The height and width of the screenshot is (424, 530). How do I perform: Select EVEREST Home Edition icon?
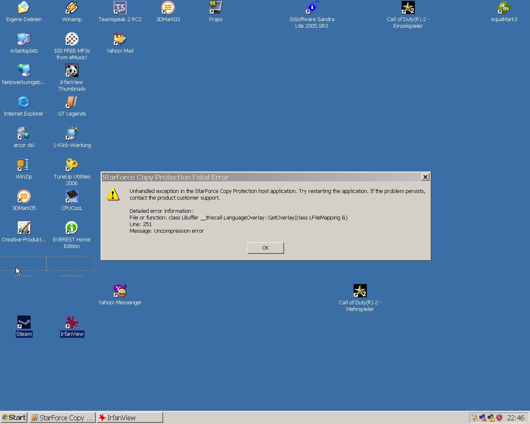click(x=72, y=235)
